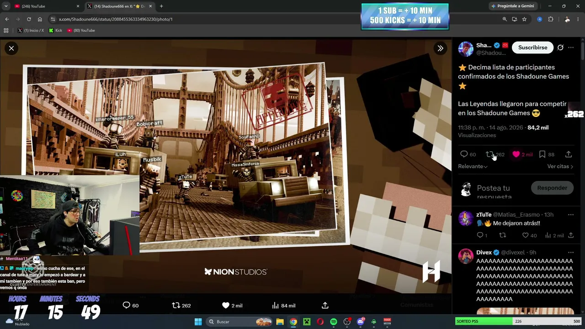Screen dimensions: 585x329
Task: Open the (1) Inicio / X bookmark
Action: point(31,31)
